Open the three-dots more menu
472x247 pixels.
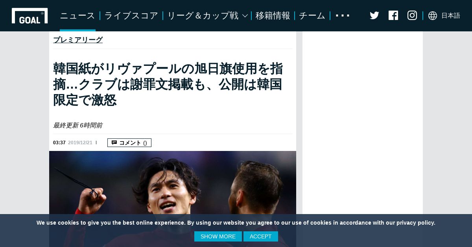click(343, 16)
